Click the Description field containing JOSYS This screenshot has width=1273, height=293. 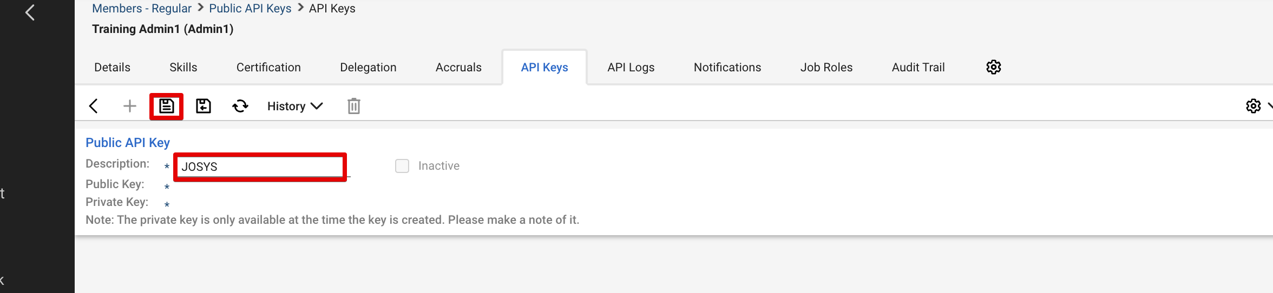tap(260, 167)
